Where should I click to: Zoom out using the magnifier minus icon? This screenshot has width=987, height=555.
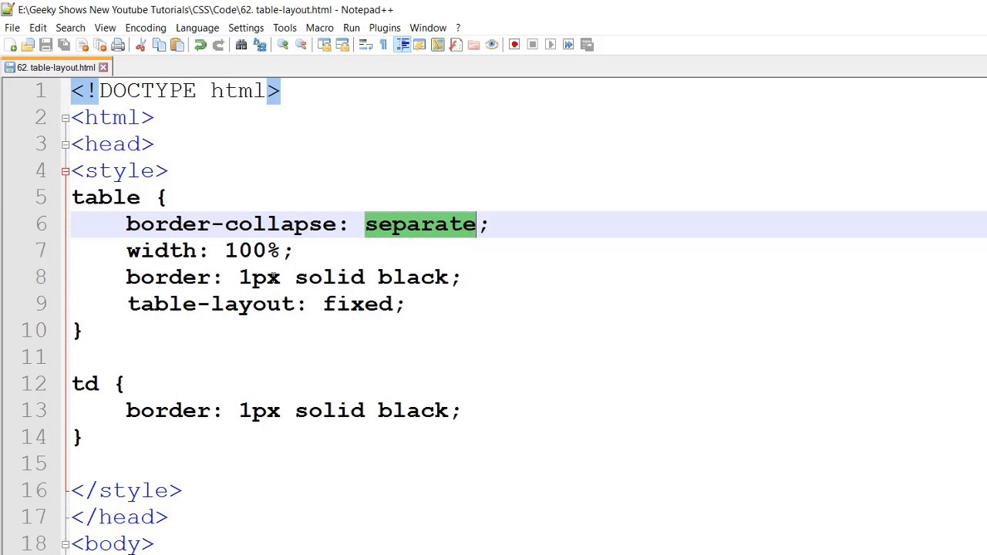[x=301, y=45]
